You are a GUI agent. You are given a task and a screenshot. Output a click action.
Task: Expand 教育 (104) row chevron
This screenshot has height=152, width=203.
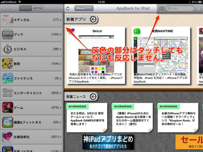point(61,64)
